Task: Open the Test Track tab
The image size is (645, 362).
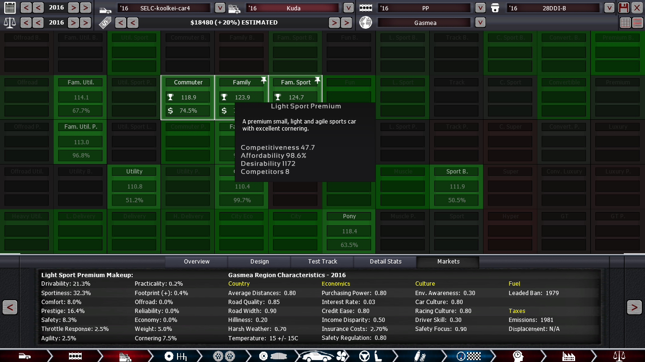Action: [322, 262]
